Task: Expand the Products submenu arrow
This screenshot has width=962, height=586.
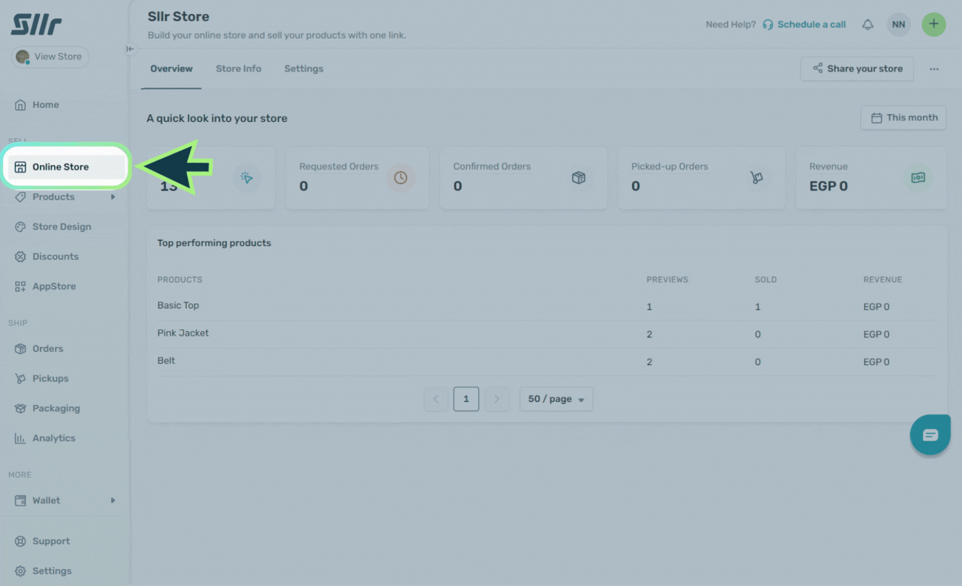Action: click(x=113, y=197)
